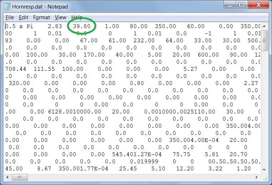The width and height of the screenshot is (272, 185).
Task: Click the value 20.70
Action: (x=238, y=154)
